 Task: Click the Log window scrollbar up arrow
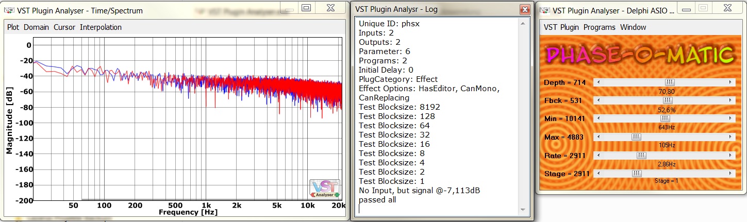[x=524, y=24]
